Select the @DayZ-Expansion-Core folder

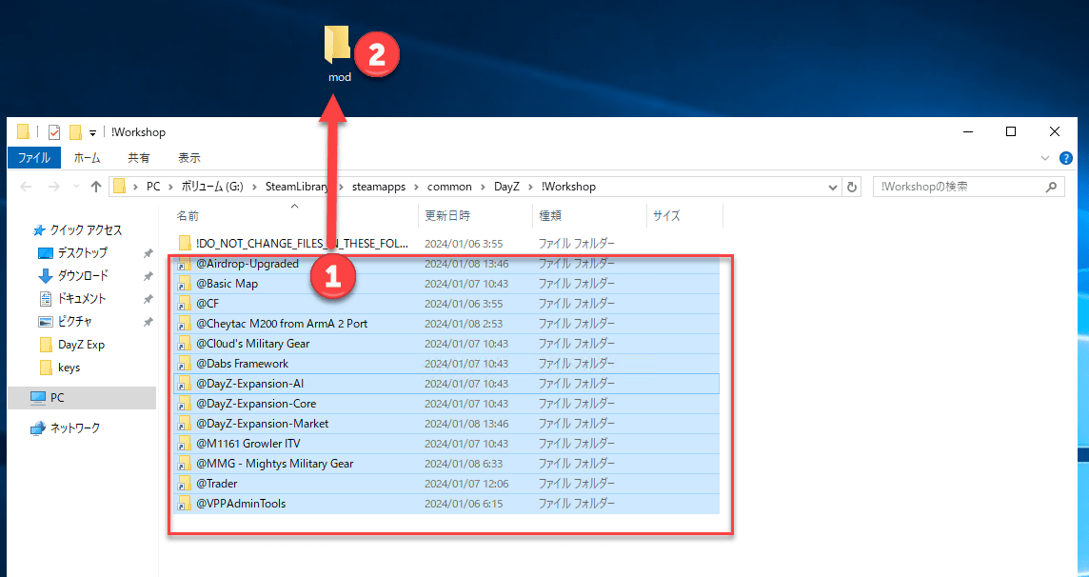445,404
